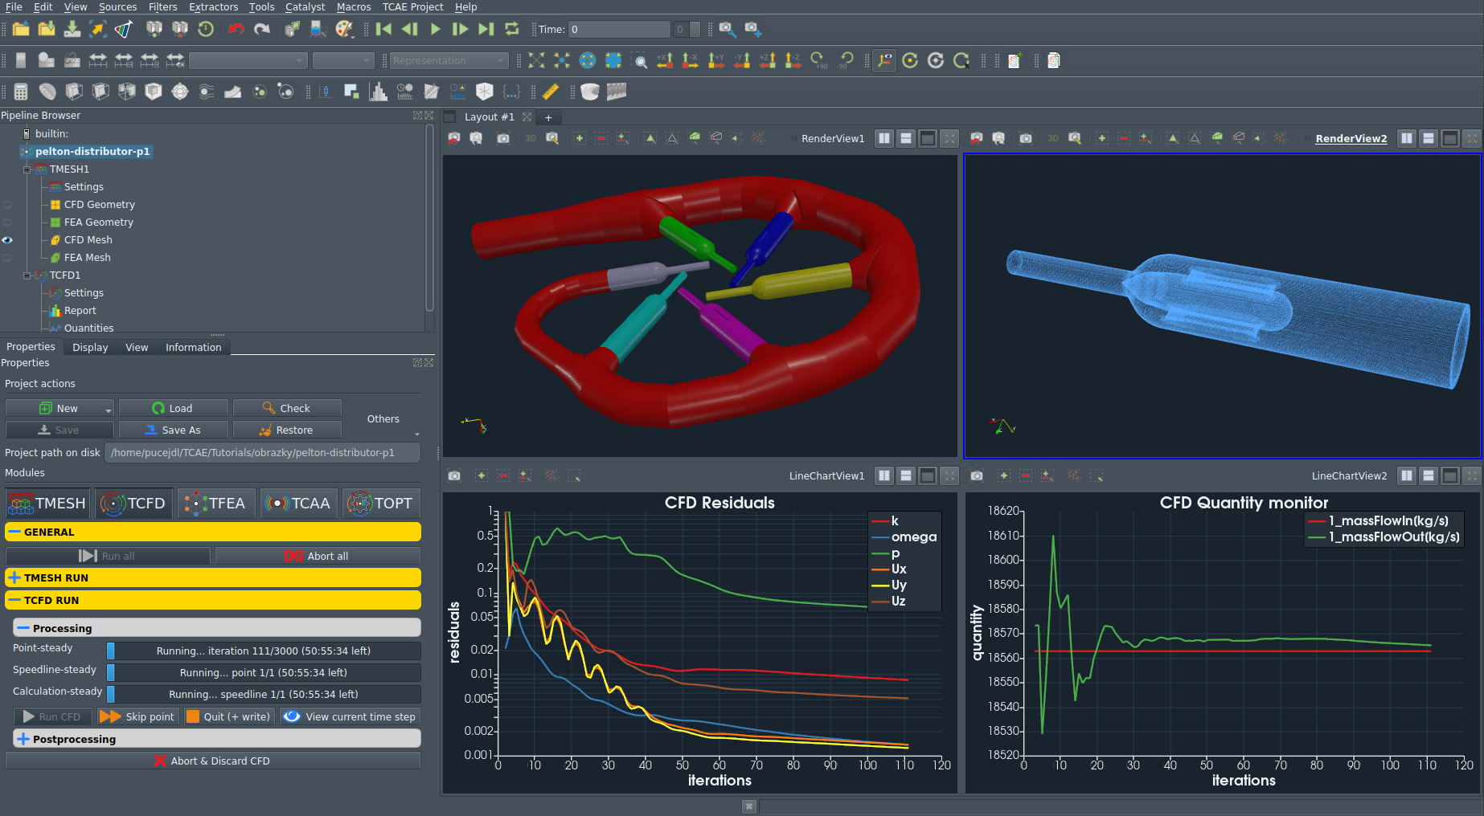
Task: Open the Representation dropdown
Action: click(449, 60)
